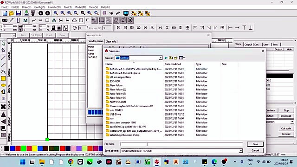Click the blue floppy Save toolbar icon
297x167 pixels.
click(x=19, y=13)
